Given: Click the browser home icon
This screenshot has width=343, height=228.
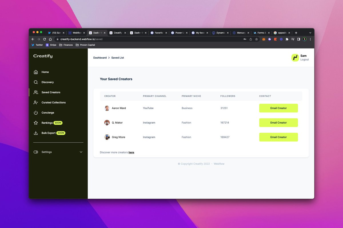Looking at the screenshot, I should [x=50, y=39].
